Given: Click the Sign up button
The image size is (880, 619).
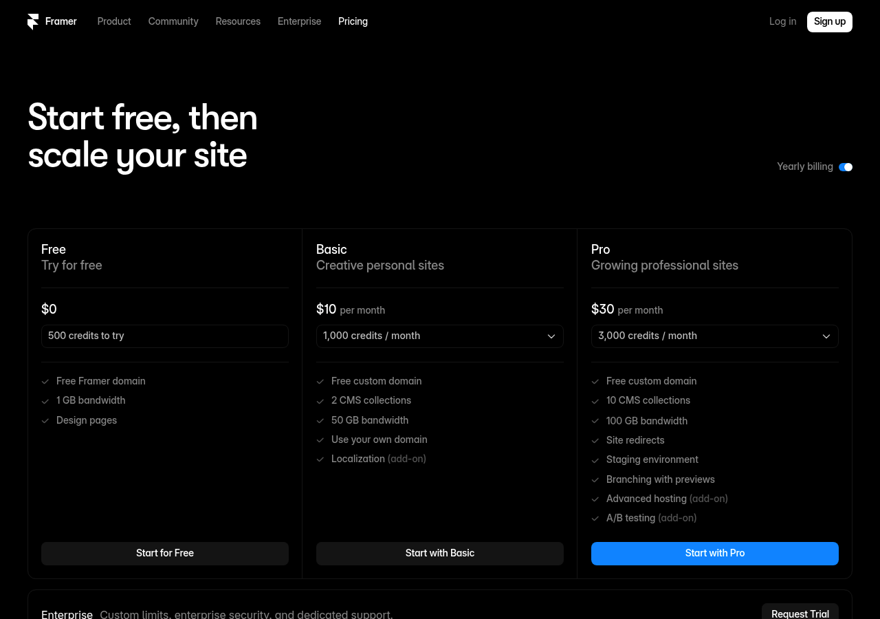Looking at the screenshot, I should pos(830,22).
